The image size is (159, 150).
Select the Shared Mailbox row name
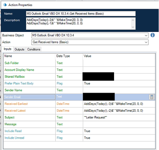point(15,77)
